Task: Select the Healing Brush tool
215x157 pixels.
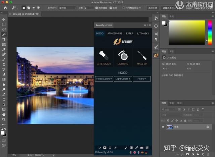Action: (4, 54)
